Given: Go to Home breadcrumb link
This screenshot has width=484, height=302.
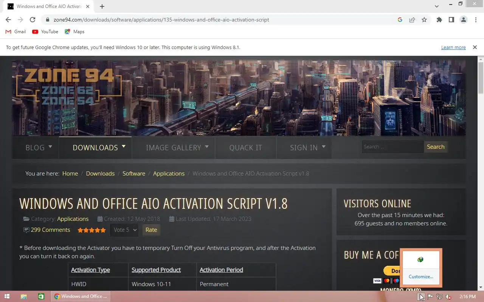Looking at the screenshot, I should coord(70,174).
